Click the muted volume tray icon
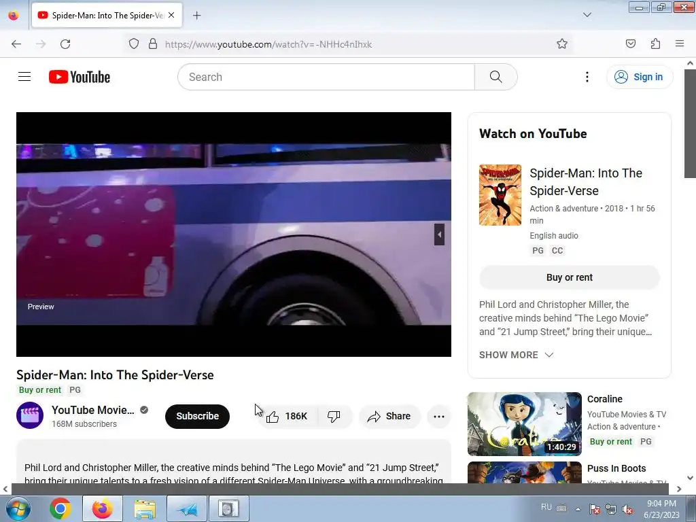 tap(627, 510)
